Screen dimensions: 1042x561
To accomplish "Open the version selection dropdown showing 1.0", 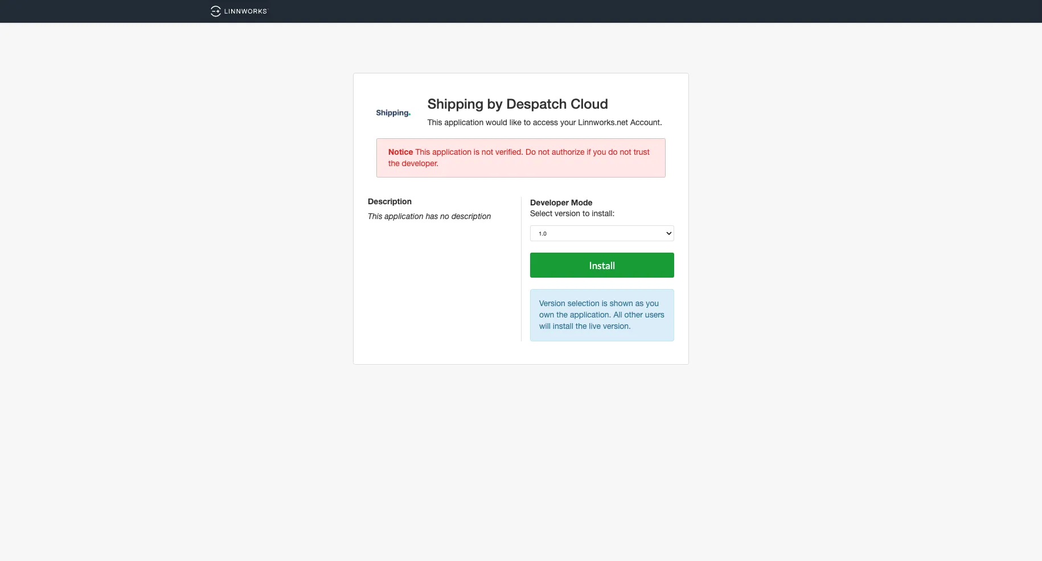I will coord(602,233).
